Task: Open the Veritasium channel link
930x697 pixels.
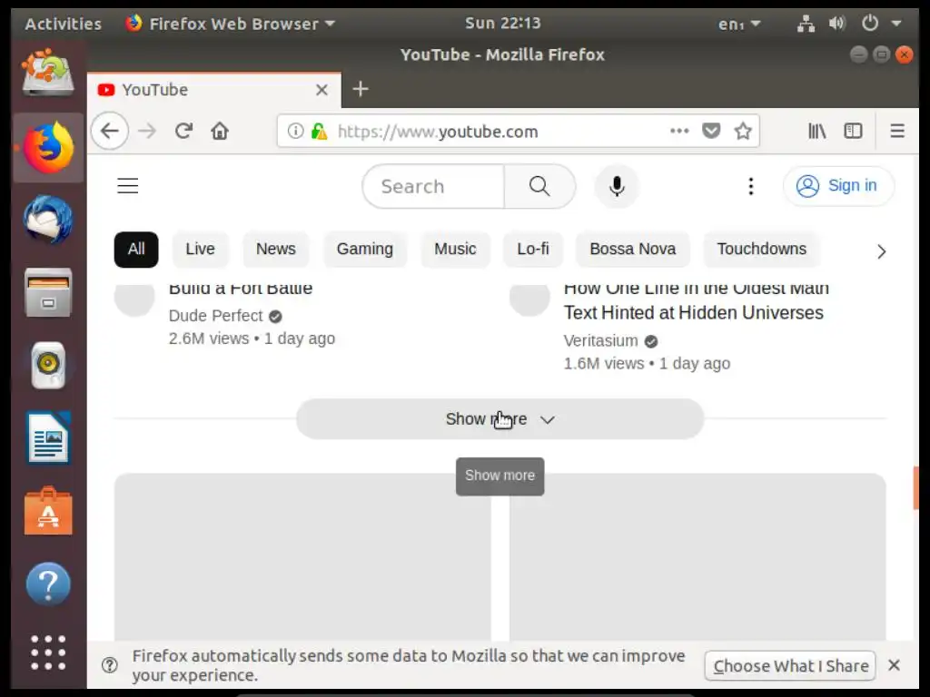Action: click(601, 341)
